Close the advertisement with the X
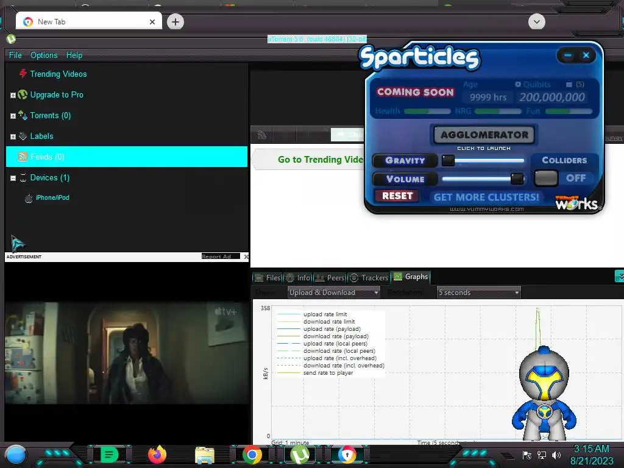Image resolution: width=624 pixels, height=468 pixels. (246, 257)
